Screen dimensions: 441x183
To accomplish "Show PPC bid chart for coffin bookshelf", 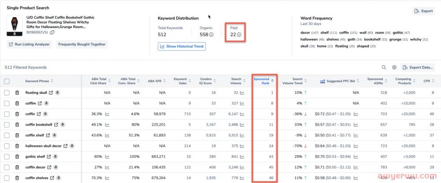I will pos(356,124).
